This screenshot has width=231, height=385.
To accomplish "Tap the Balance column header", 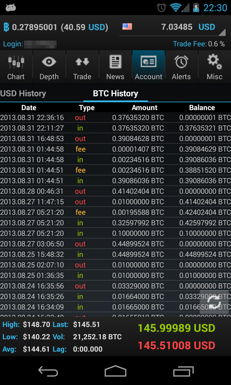I will 202,108.
